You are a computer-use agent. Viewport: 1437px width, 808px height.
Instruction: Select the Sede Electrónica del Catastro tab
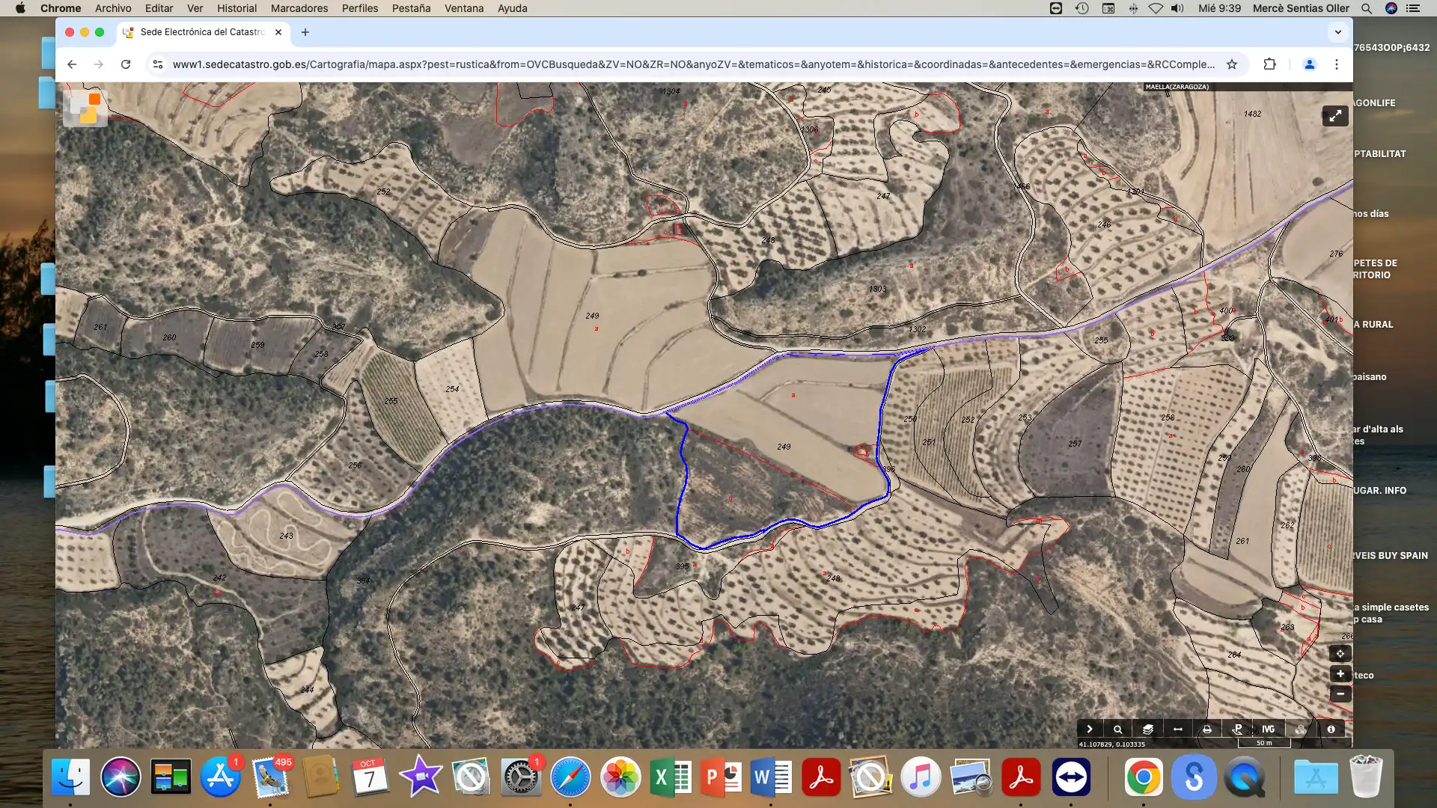click(202, 32)
